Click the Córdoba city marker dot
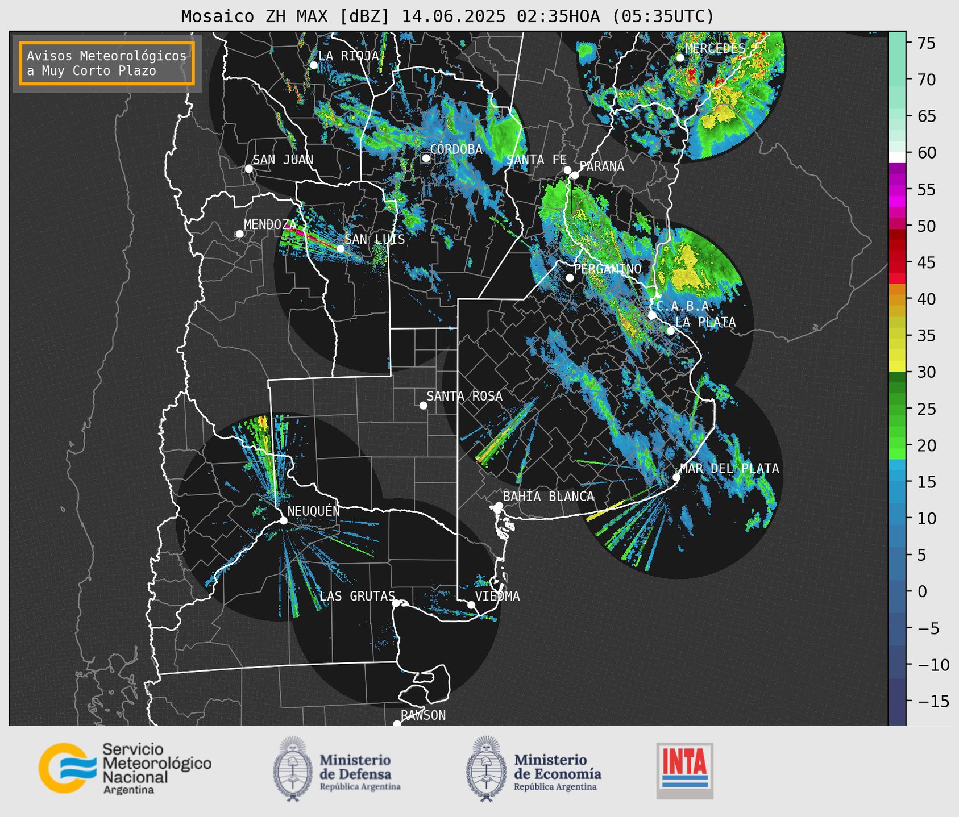Image resolution: width=959 pixels, height=817 pixels. coord(426,158)
